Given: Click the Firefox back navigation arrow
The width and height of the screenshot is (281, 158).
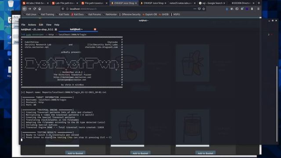Looking at the screenshot, I should pos(25,9).
